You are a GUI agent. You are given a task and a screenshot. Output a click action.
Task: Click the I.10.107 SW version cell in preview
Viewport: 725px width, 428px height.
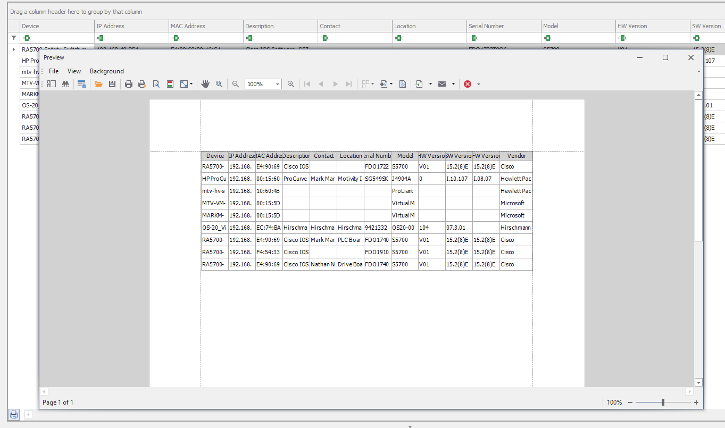pyautogui.click(x=459, y=179)
